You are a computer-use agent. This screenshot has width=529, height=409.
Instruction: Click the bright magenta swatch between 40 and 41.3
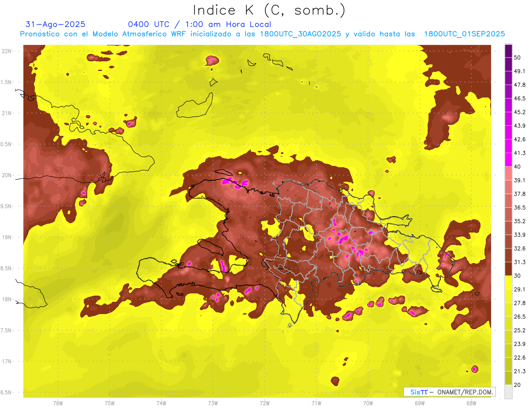coord(508,160)
